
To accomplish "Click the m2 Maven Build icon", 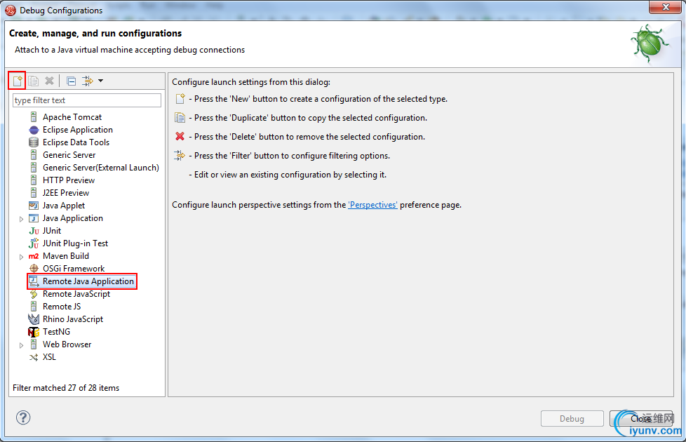I will (x=34, y=256).
